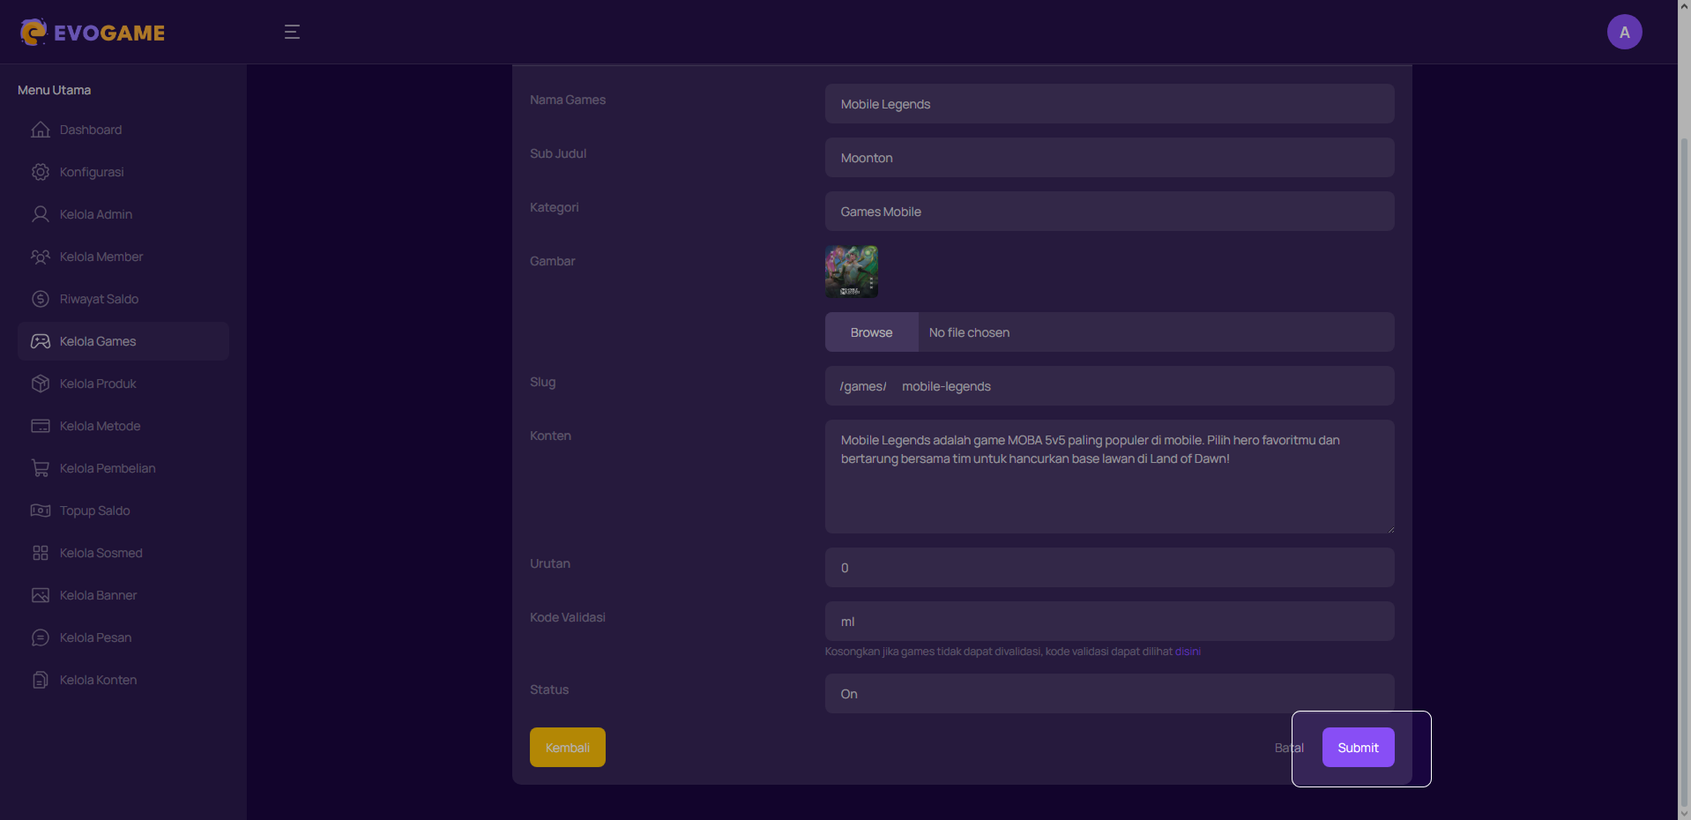Click the Dashboard home icon
Screen dimensions: 1691x820
[41, 130]
